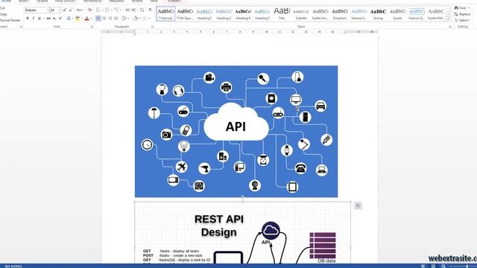This screenshot has height=268, width=477.
Task: Open Line Spacing options
Action: pyautogui.click(x=124, y=19)
